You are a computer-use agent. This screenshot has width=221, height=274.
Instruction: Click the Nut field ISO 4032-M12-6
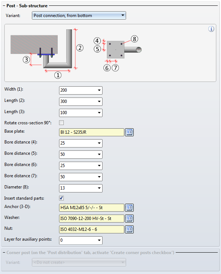[92, 229]
